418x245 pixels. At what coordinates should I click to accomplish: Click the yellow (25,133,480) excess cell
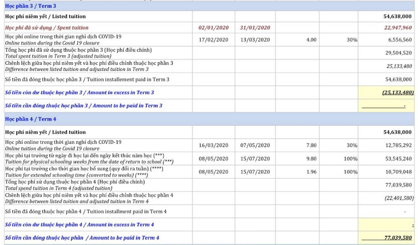coord(398,92)
